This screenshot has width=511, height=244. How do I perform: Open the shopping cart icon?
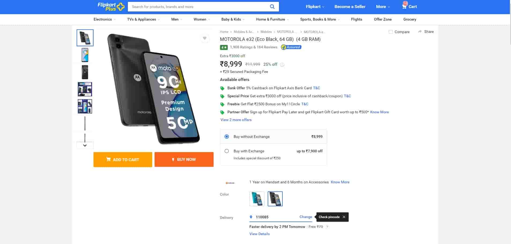pyautogui.click(x=404, y=6)
